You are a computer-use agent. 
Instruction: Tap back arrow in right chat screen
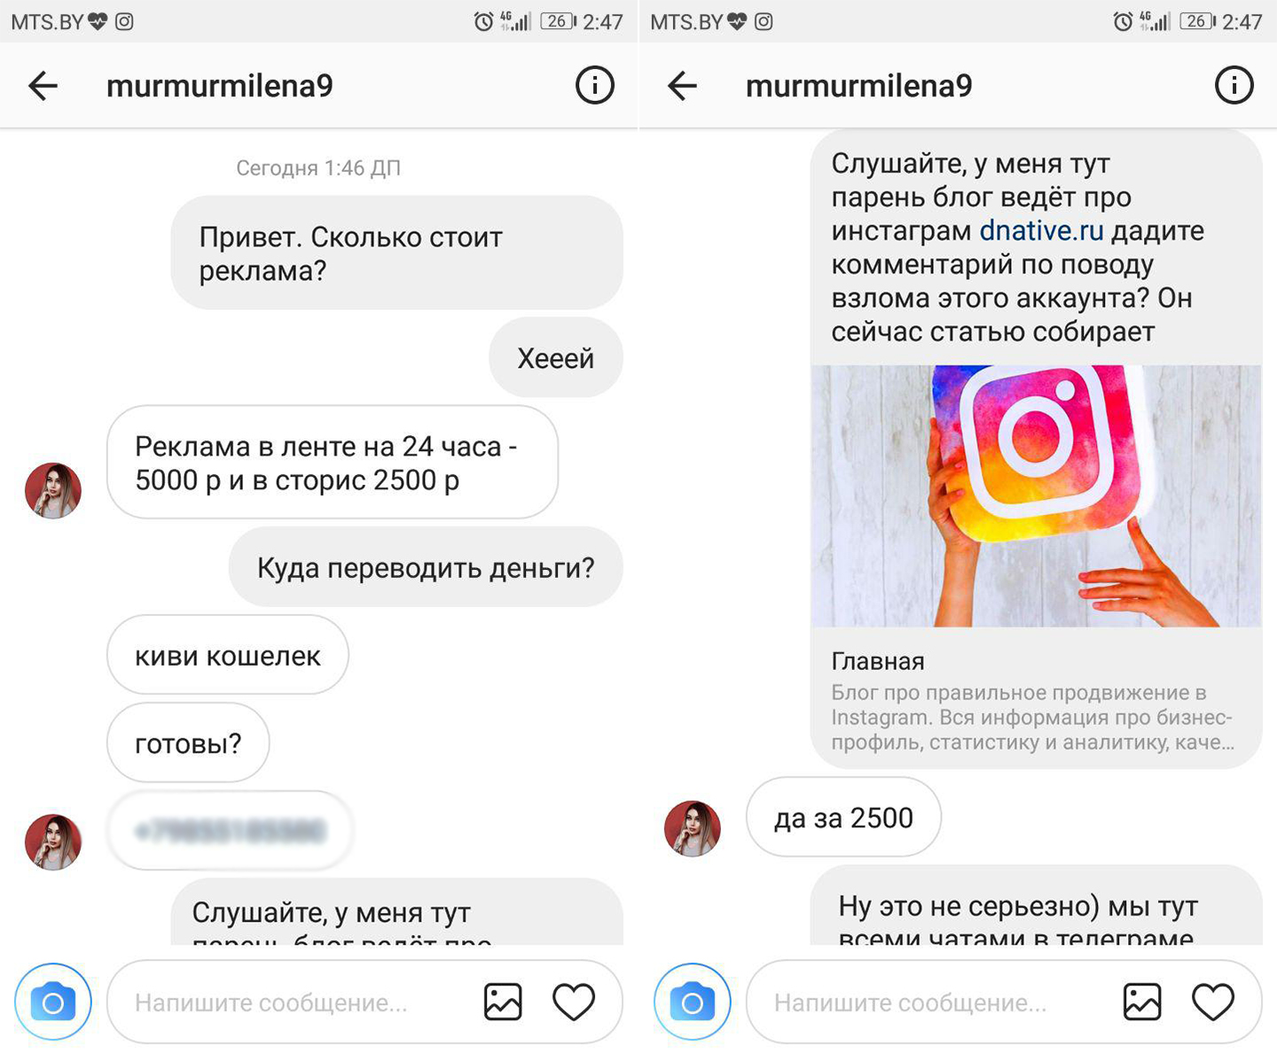tap(682, 86)
